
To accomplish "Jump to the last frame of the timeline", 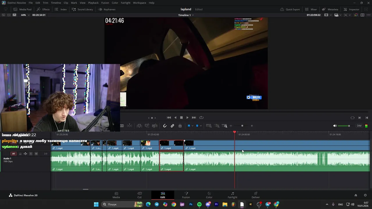I will tap(194, 118).
